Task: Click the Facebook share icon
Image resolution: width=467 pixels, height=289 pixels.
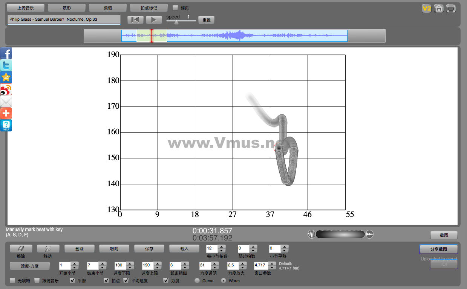Action: pos(6,53)
